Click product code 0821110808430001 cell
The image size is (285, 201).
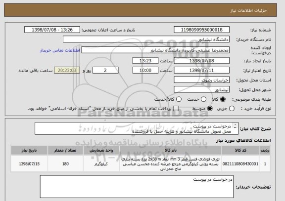coord(240,164)
